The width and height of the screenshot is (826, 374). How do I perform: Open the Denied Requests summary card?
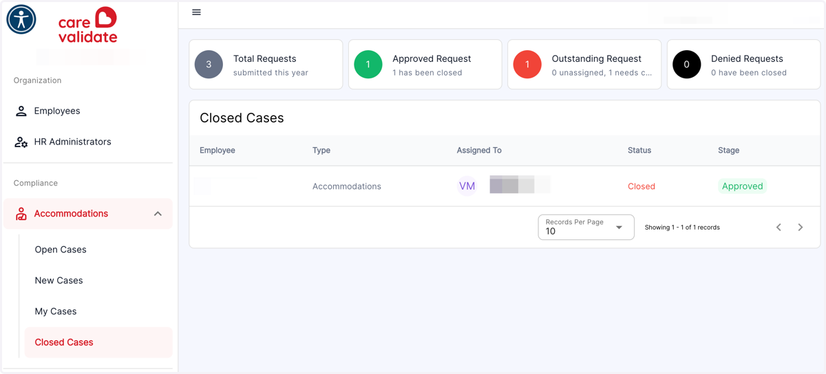click(x=743, y=65)
